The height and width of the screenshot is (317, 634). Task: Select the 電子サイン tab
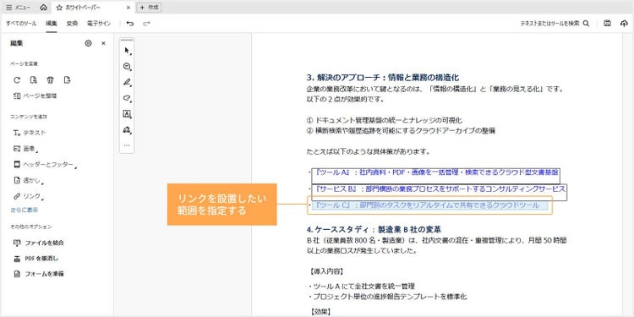point(99,24)
